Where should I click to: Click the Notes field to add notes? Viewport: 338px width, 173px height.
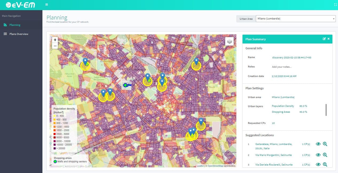tap(281, 67)
